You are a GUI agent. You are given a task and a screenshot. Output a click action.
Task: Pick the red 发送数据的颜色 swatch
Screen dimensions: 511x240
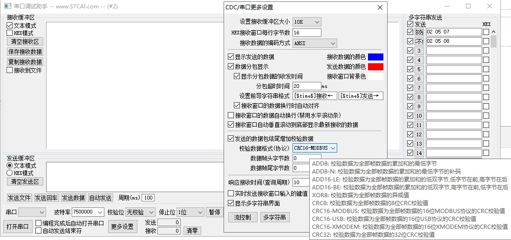(375, 67)
